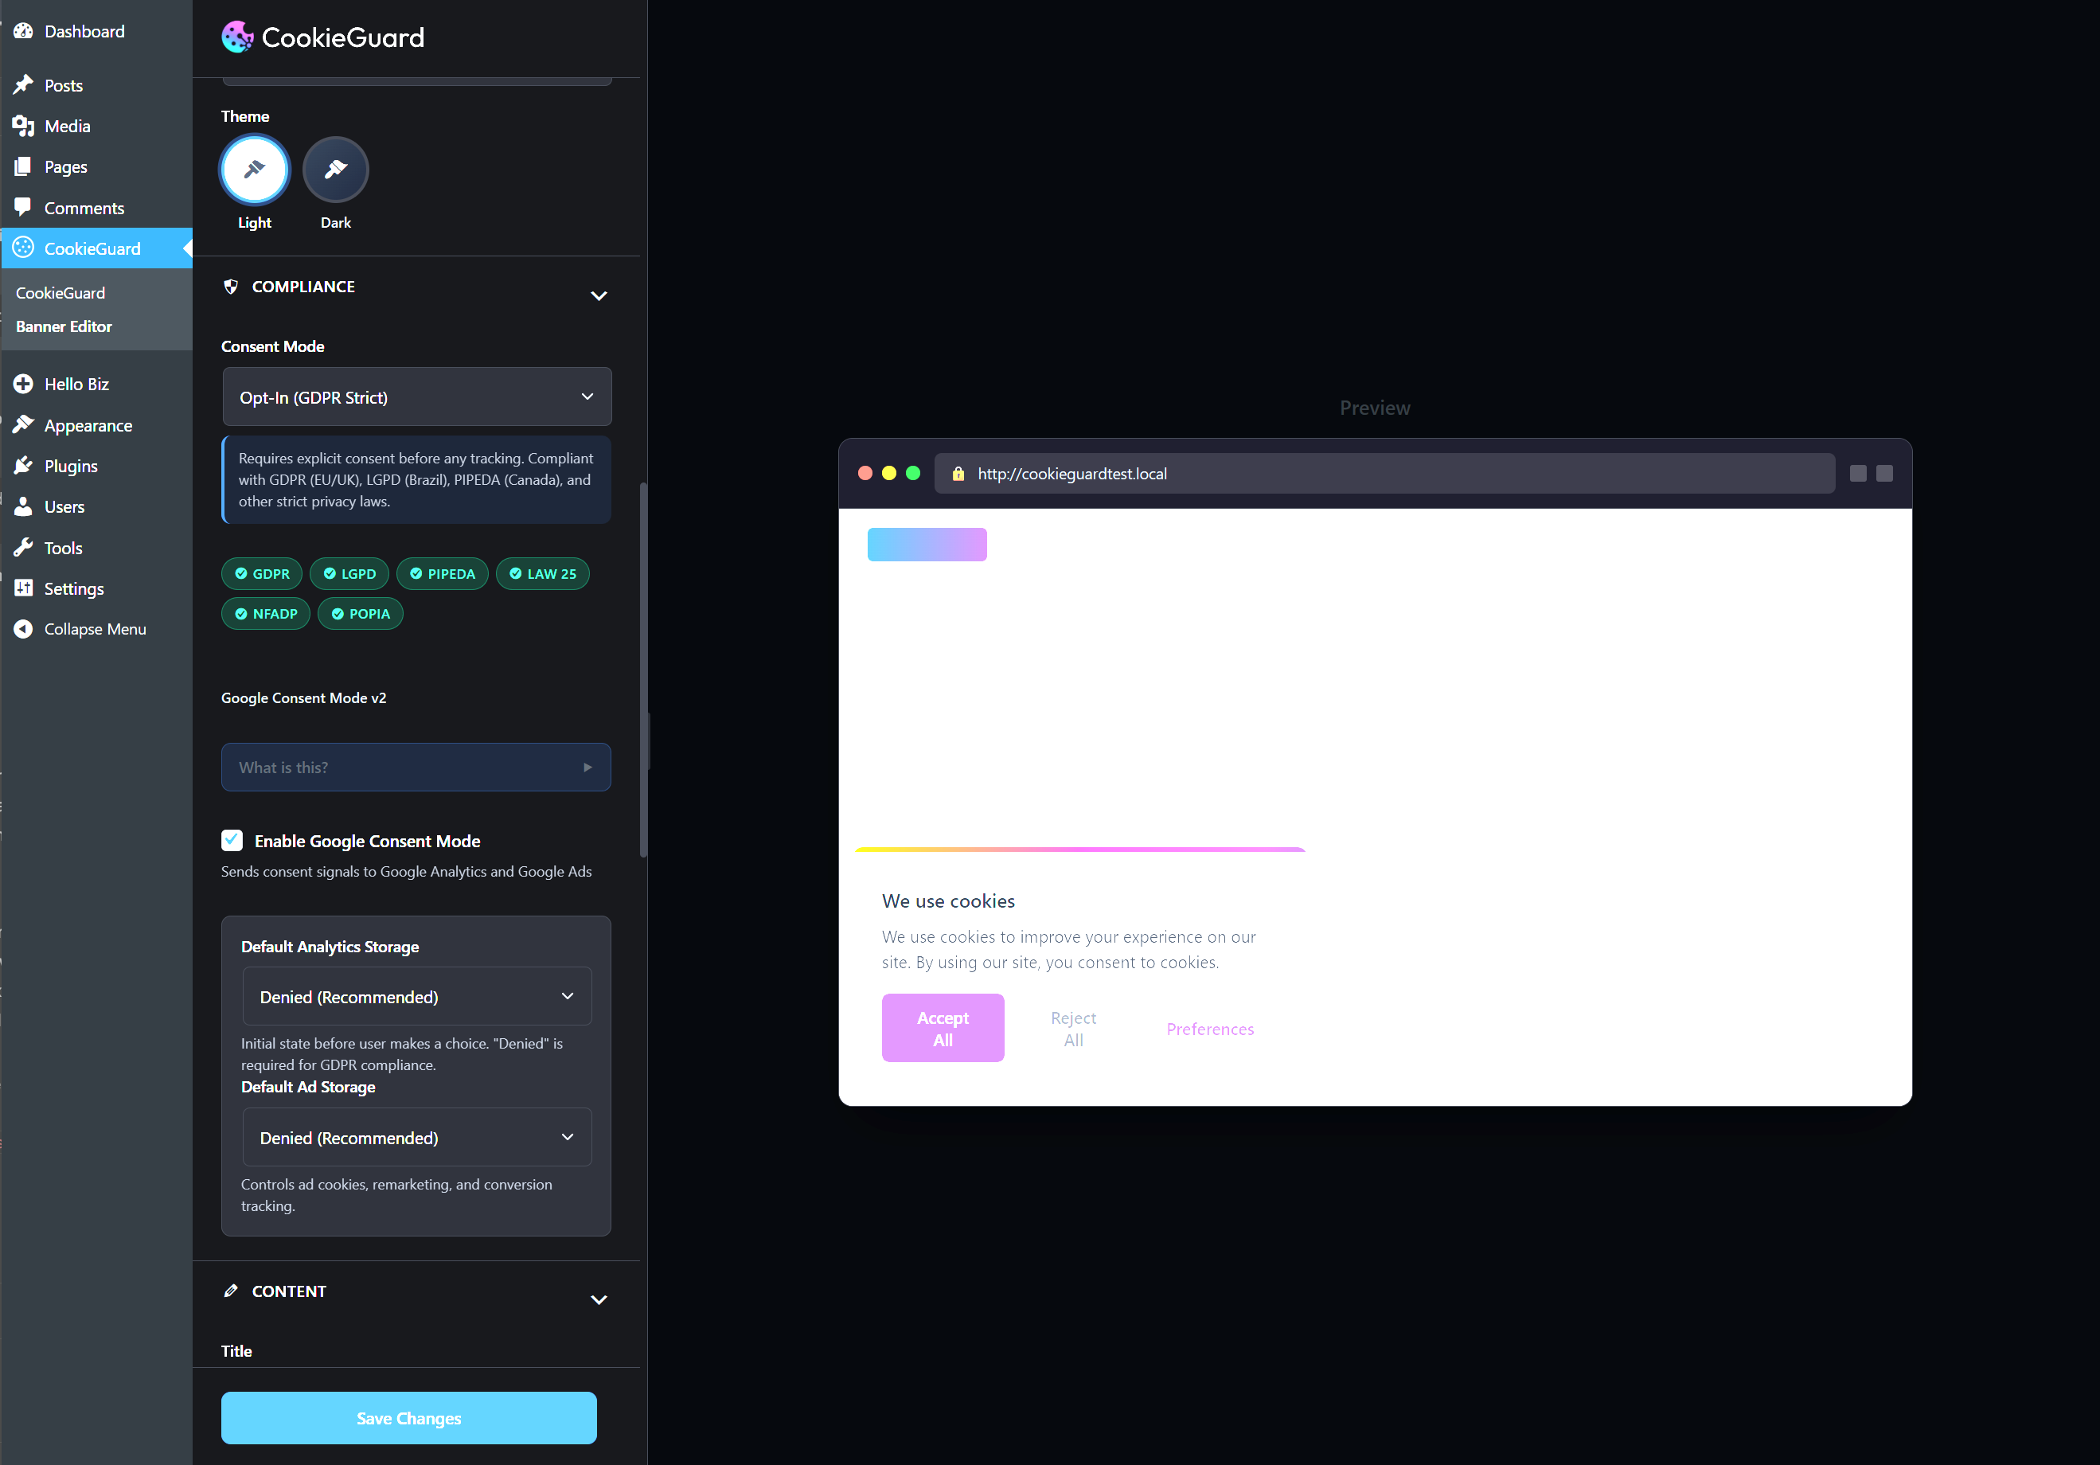Click the Pages icon in sidebar
The width and height of the screenshot is (2100, 1465).
click(x=24, y=166)
